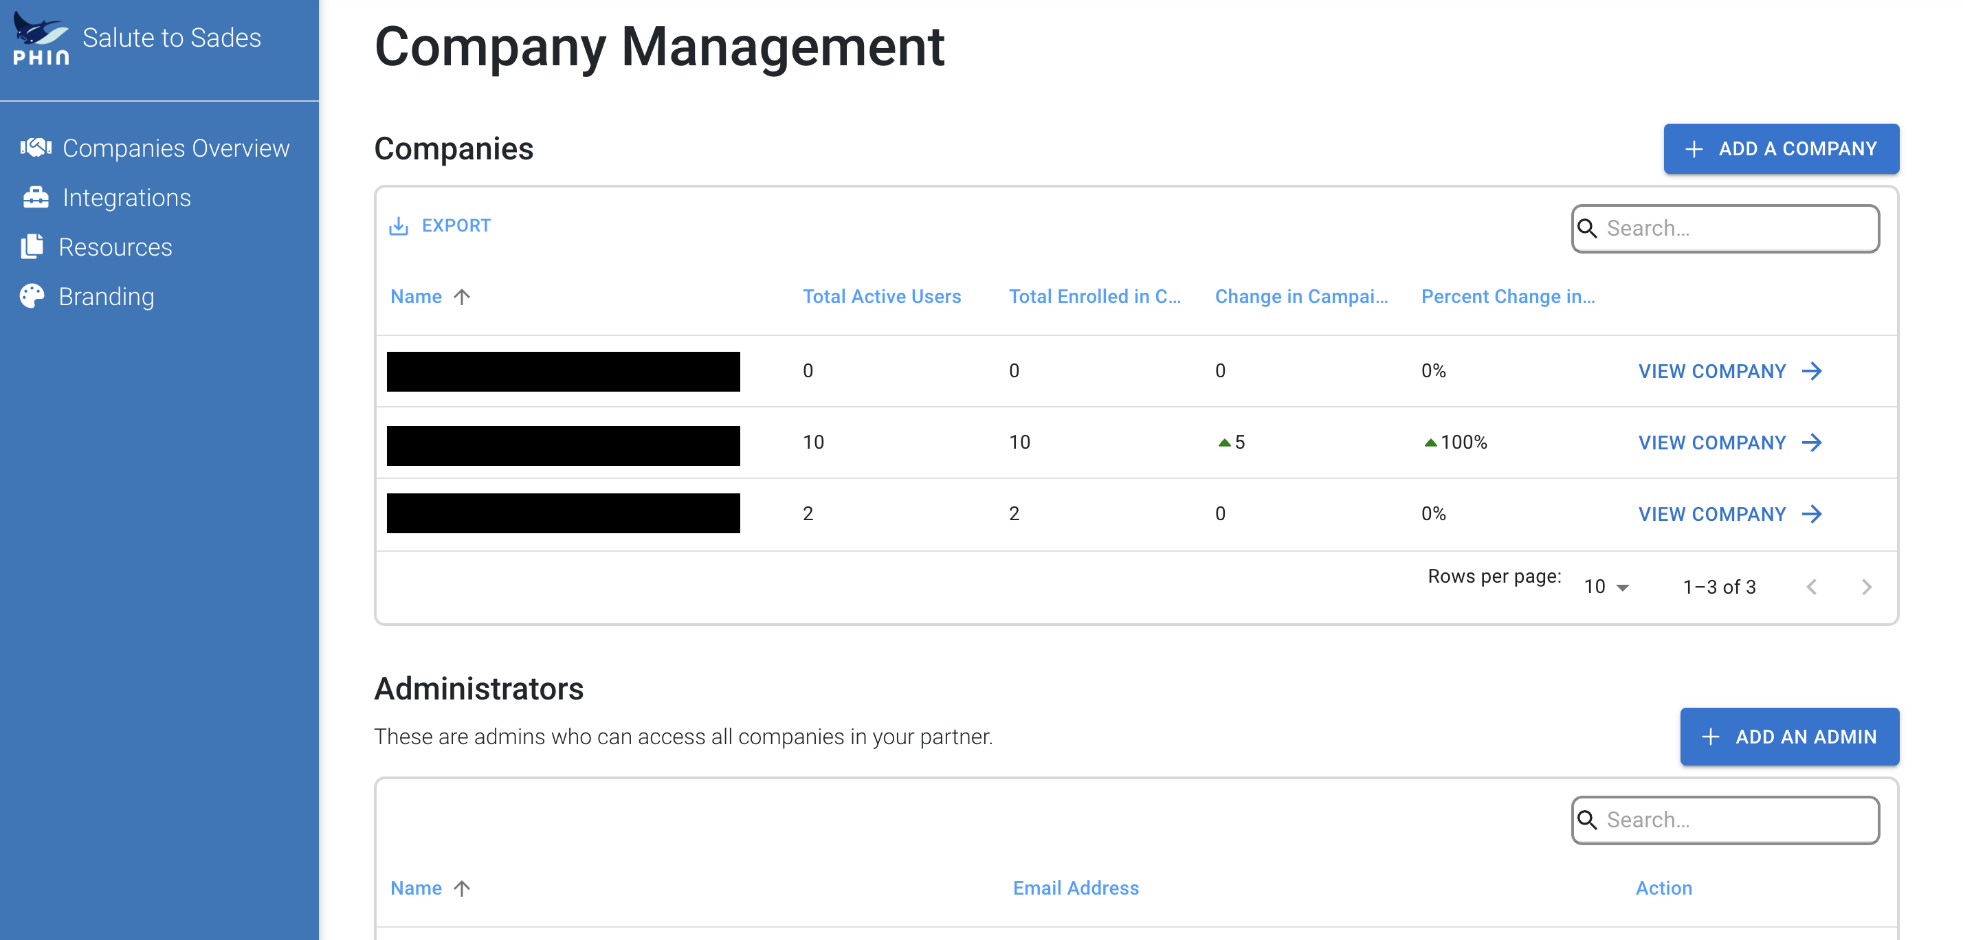Click the green up-arrow 5 change value
Screen dimensions: 1963x940
tap(1232, 443)
